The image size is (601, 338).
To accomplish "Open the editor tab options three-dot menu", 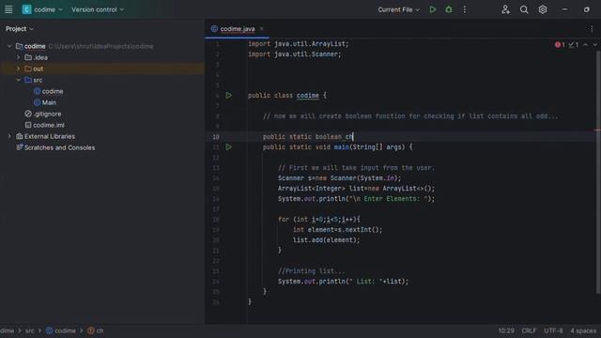I will tap(592, 29).
